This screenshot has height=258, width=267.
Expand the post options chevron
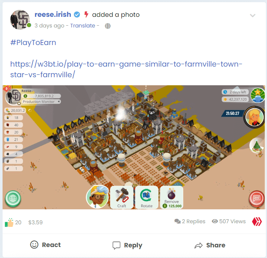pyautogui.click(x=252, y=15)
